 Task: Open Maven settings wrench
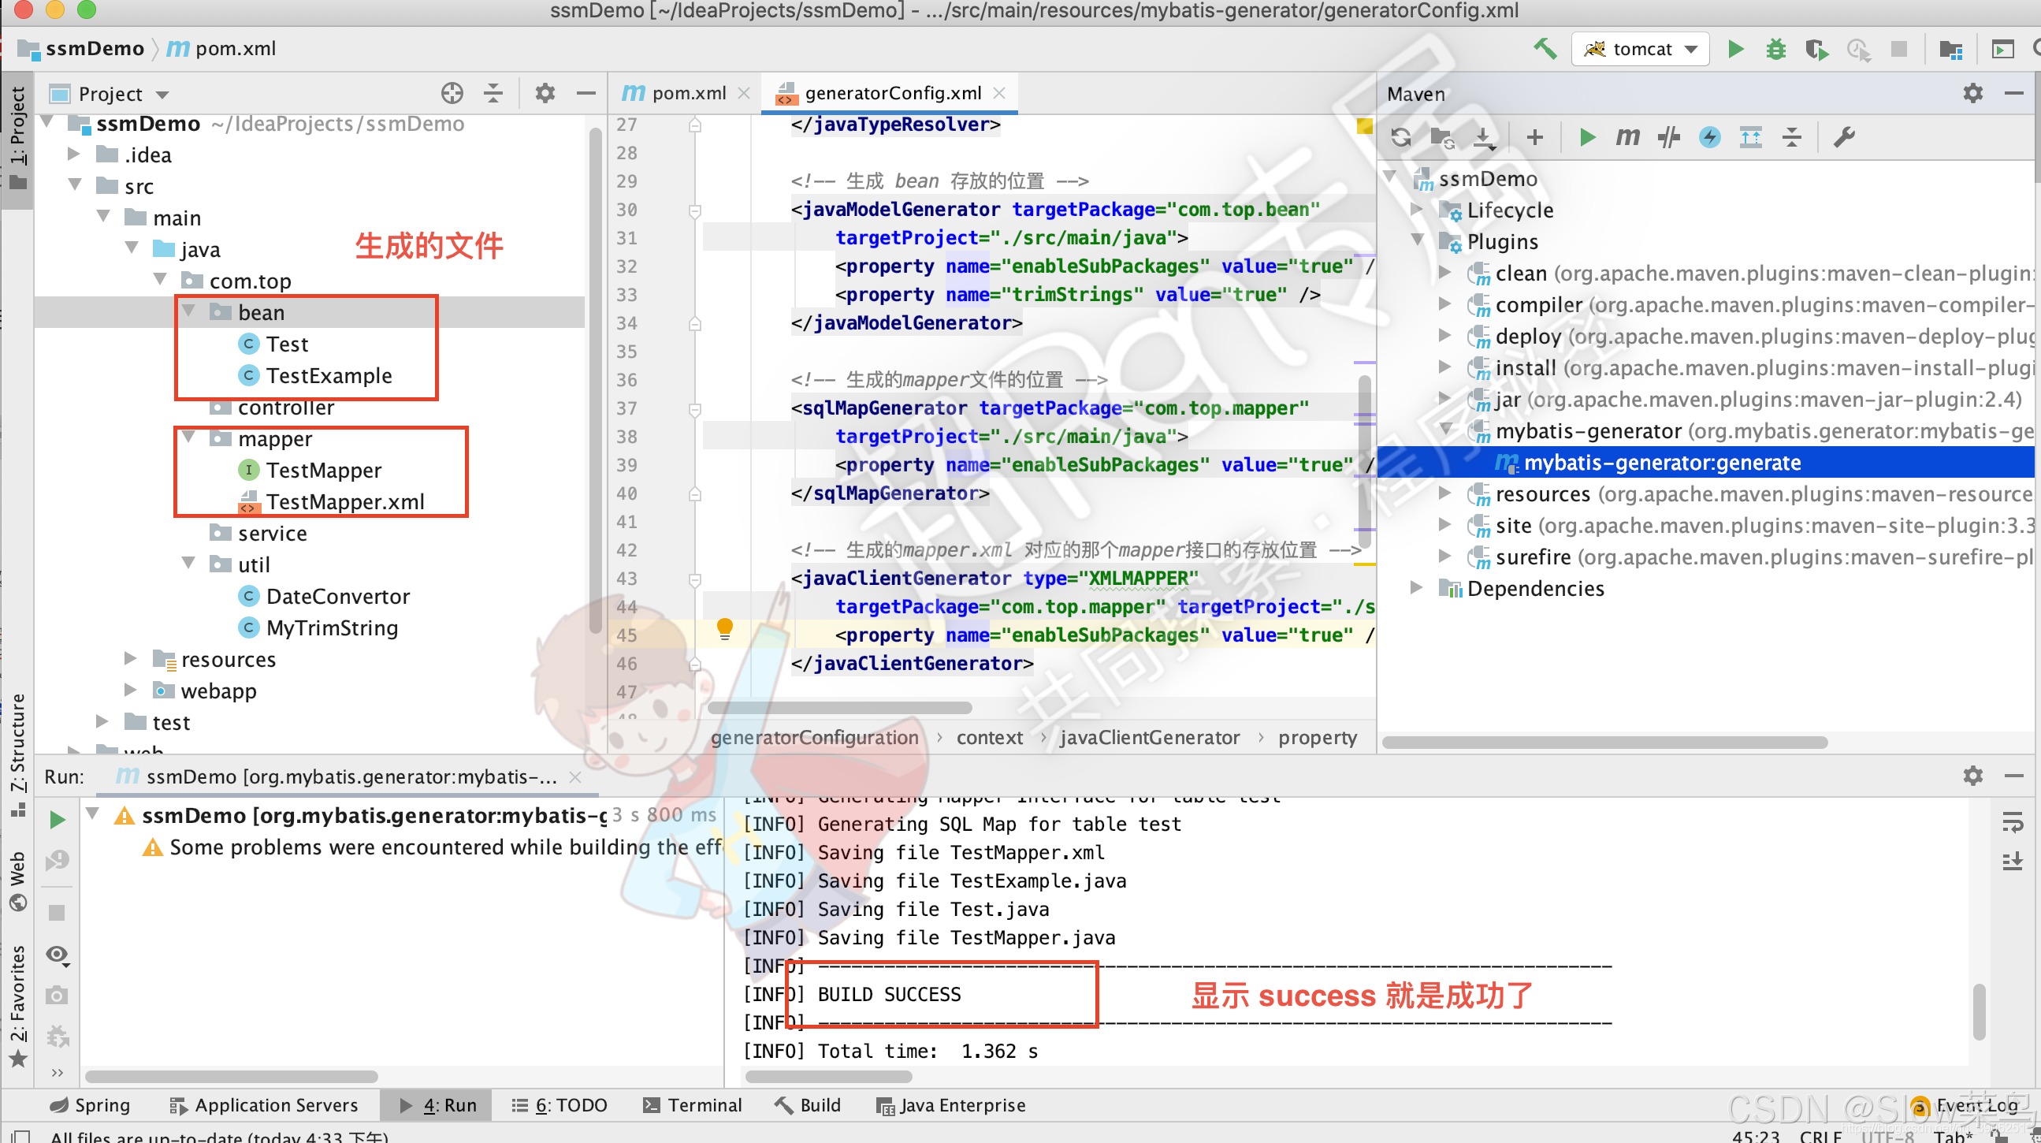(x=1845, y=137)
